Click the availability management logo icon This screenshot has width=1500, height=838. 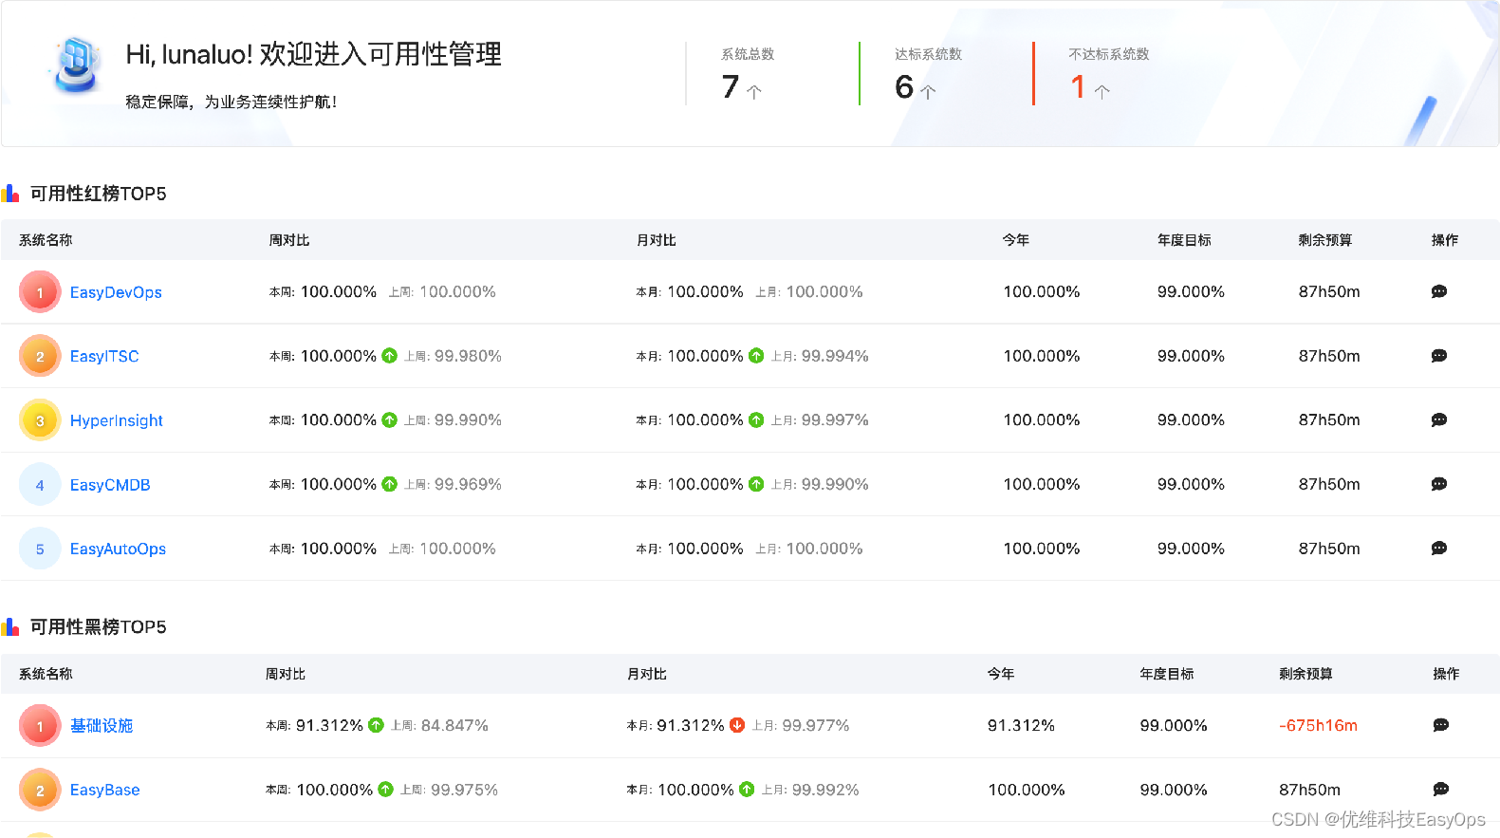pos(75,65)
